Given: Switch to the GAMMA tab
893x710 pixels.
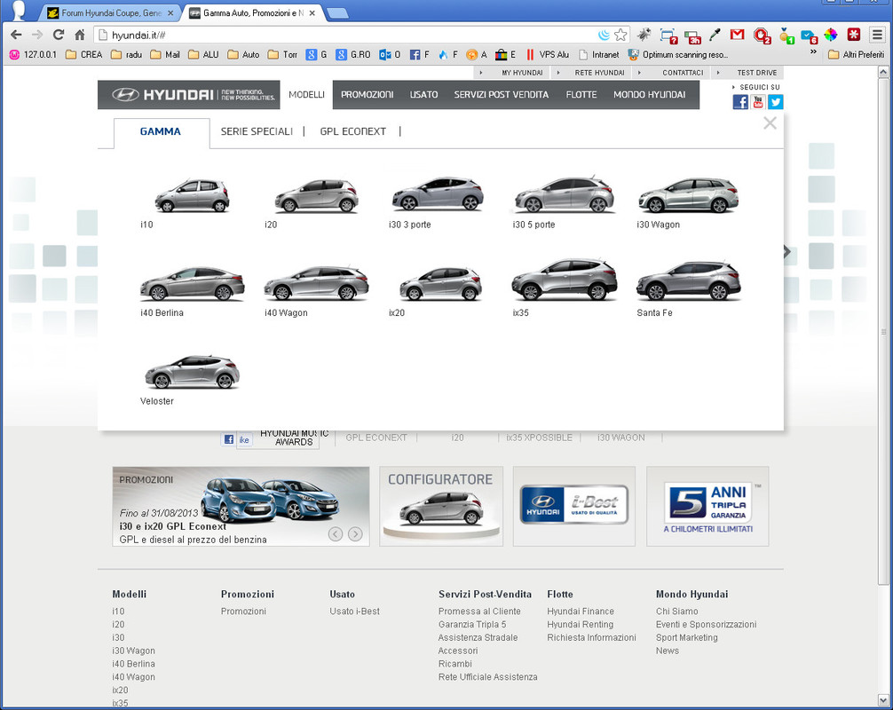Looking at the screenshot, I should (161, 131).
